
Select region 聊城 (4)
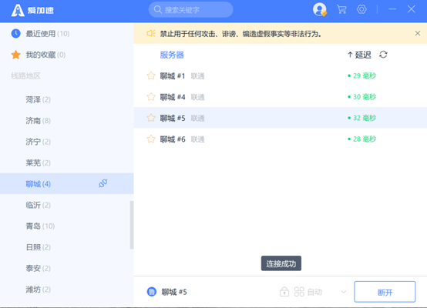[67, 184]
